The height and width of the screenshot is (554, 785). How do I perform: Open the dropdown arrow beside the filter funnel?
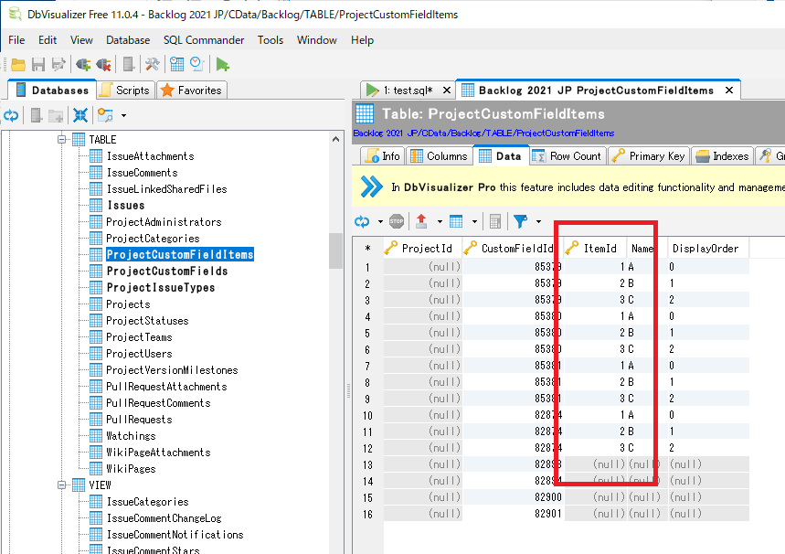pyautogui.click(x=538, y=221)
